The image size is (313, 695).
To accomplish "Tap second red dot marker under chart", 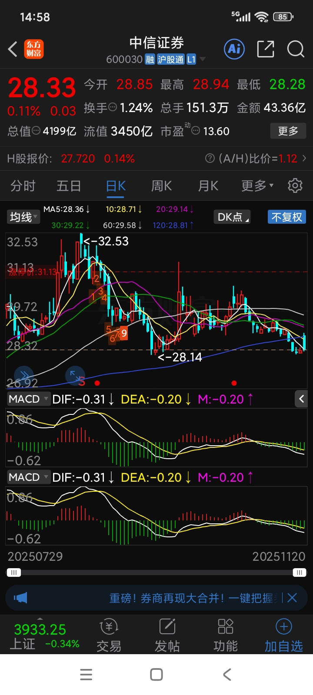I will pyautogui.click(x=234, y=383).
